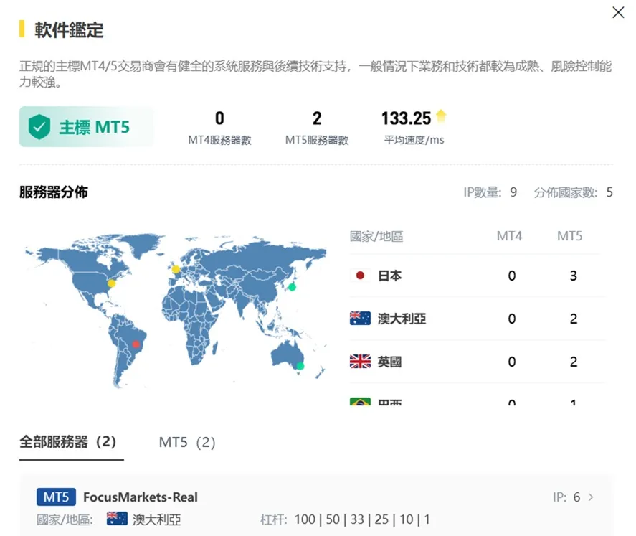This screenshot has height=536, width=636.
Task: Open the FocusMarkets-Real server name
Action: (x=141, y=497)
